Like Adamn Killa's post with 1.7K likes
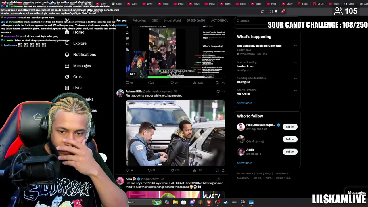This screenshot has height=207, width=368. (x=175, y=170)
